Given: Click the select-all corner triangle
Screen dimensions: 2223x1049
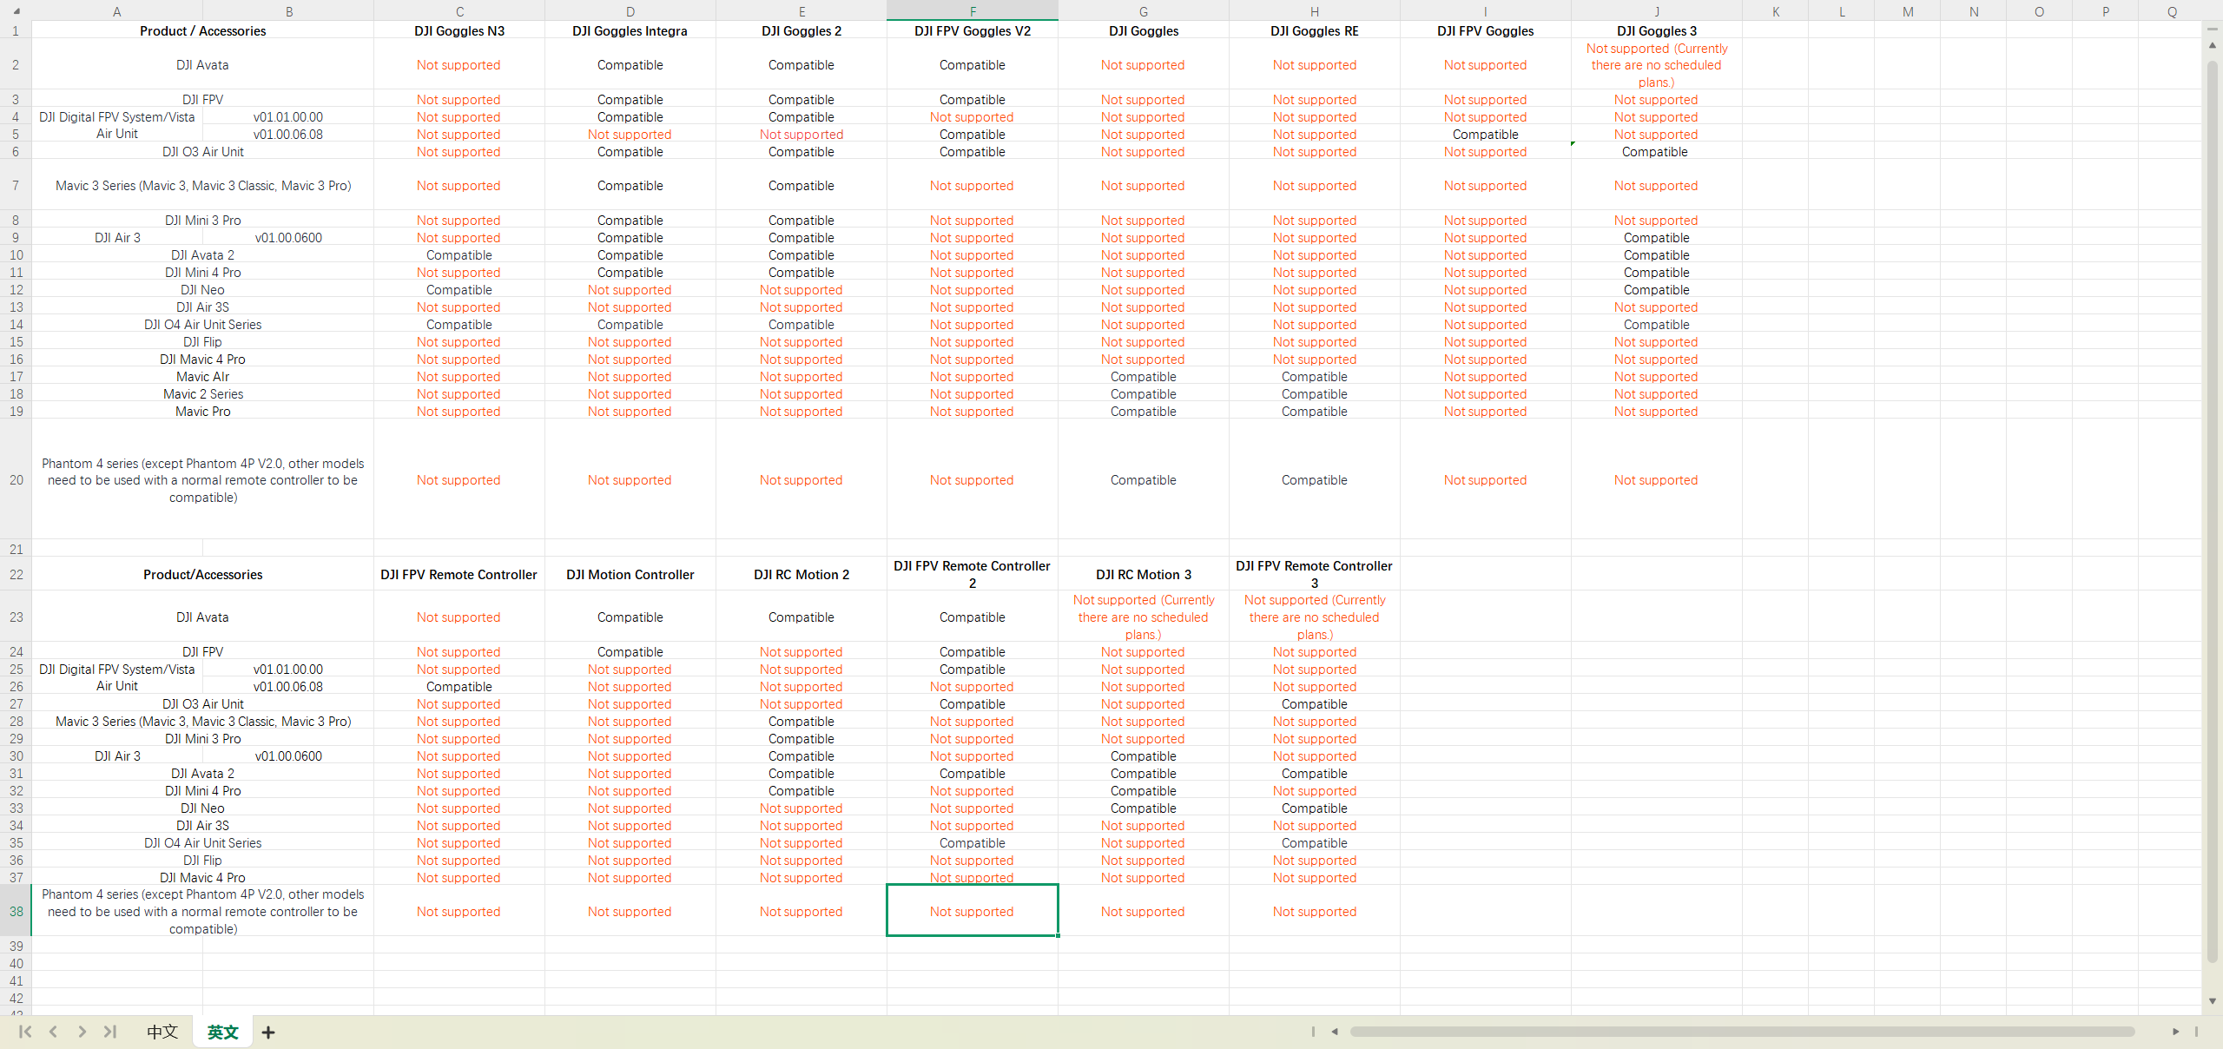Looking at the screenshot, I should pyautogui.click(x=16, y=11).
